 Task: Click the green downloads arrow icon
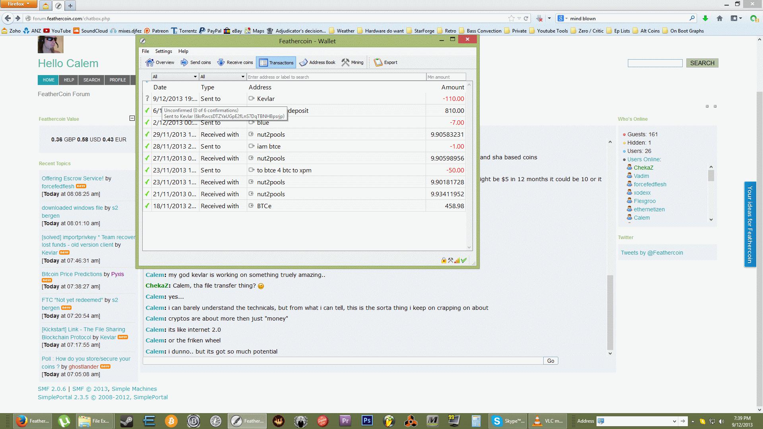click(x=705, y=18)
